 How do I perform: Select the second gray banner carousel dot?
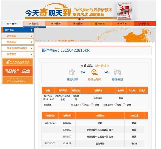point(83,19)
